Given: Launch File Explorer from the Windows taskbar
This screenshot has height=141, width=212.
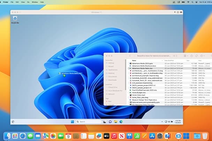Looking at the screenshot, I should point(116,122).
